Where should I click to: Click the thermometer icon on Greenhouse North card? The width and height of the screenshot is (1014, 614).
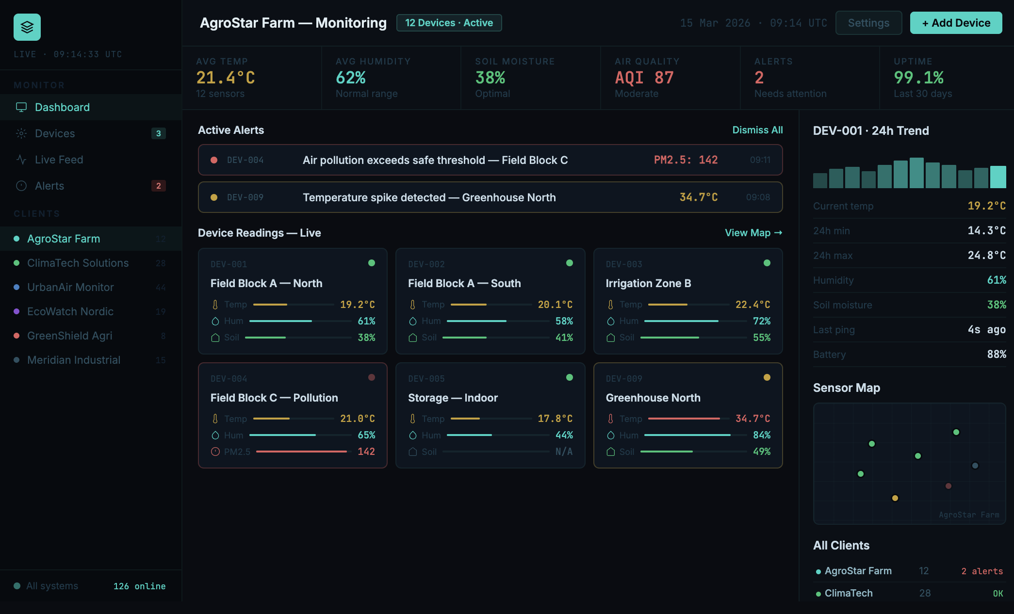coord(611,419)
